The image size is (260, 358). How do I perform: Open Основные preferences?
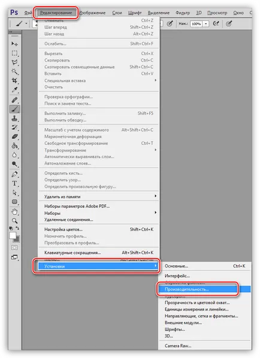coord(205,266)
